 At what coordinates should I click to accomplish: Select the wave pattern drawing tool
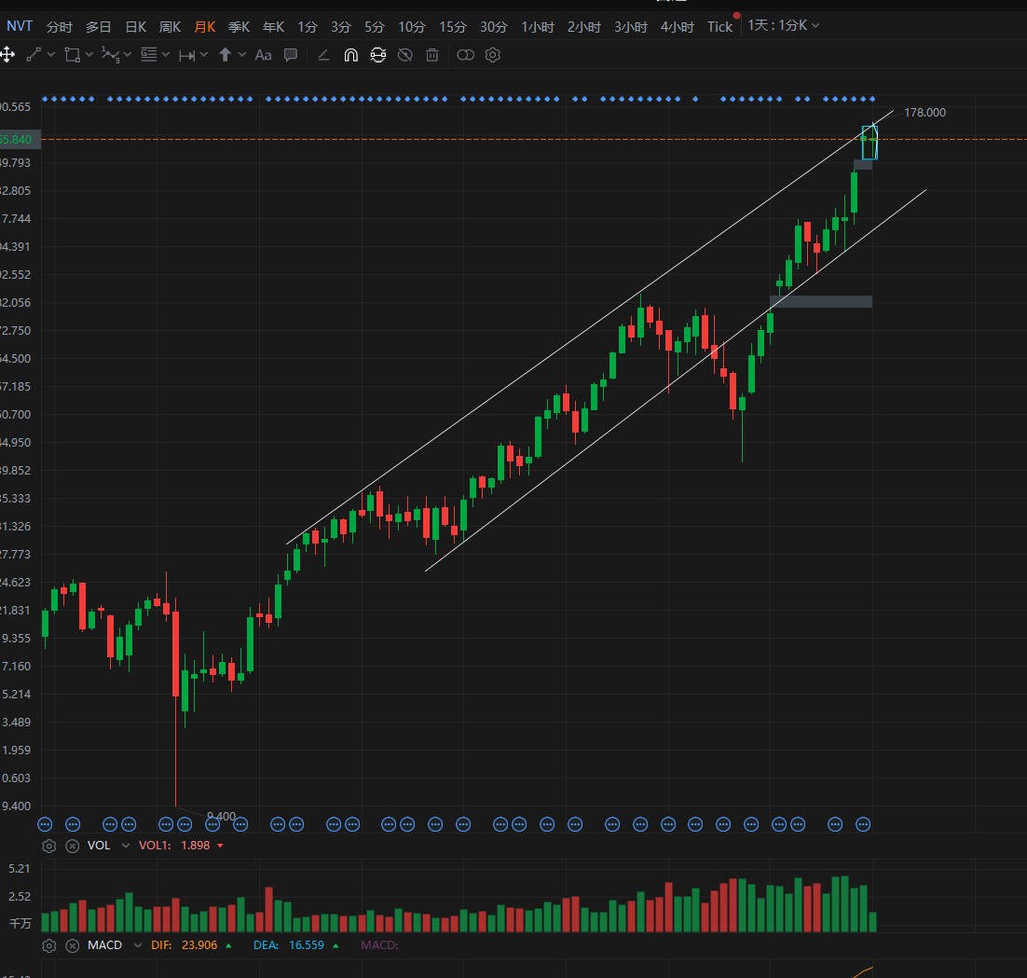110,55
